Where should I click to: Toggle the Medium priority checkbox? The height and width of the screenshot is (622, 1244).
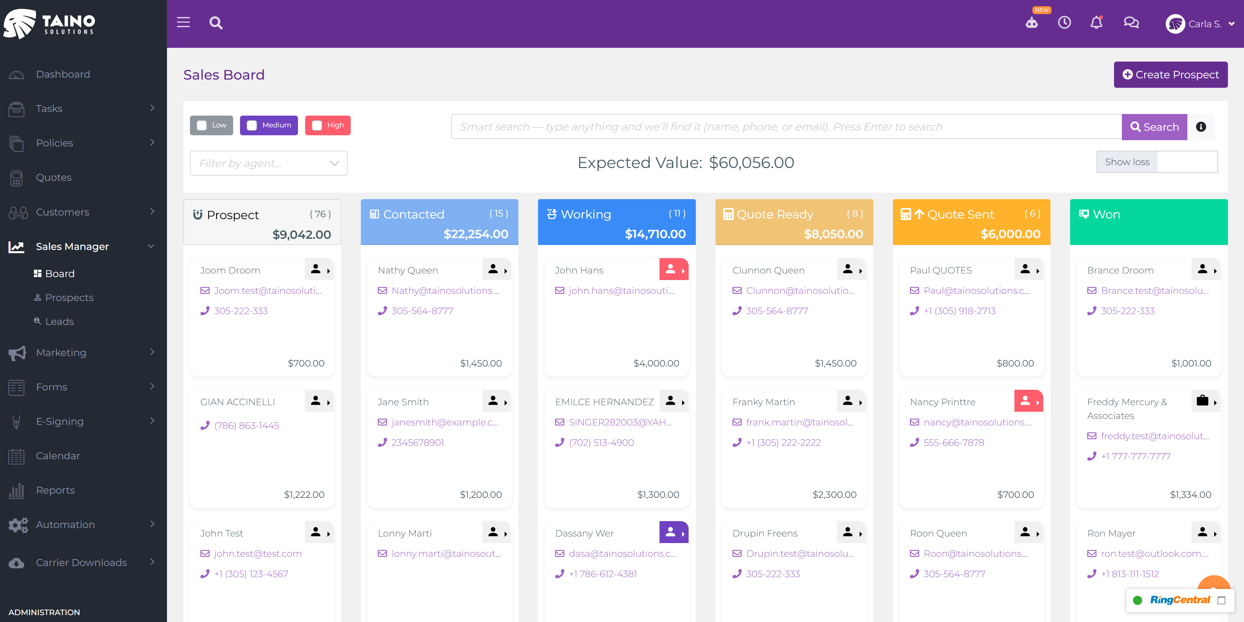click(251, 125)
